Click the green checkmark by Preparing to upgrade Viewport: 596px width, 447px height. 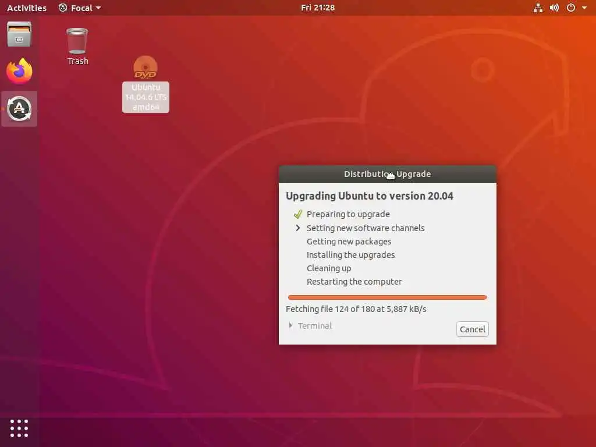coord(297,214)
